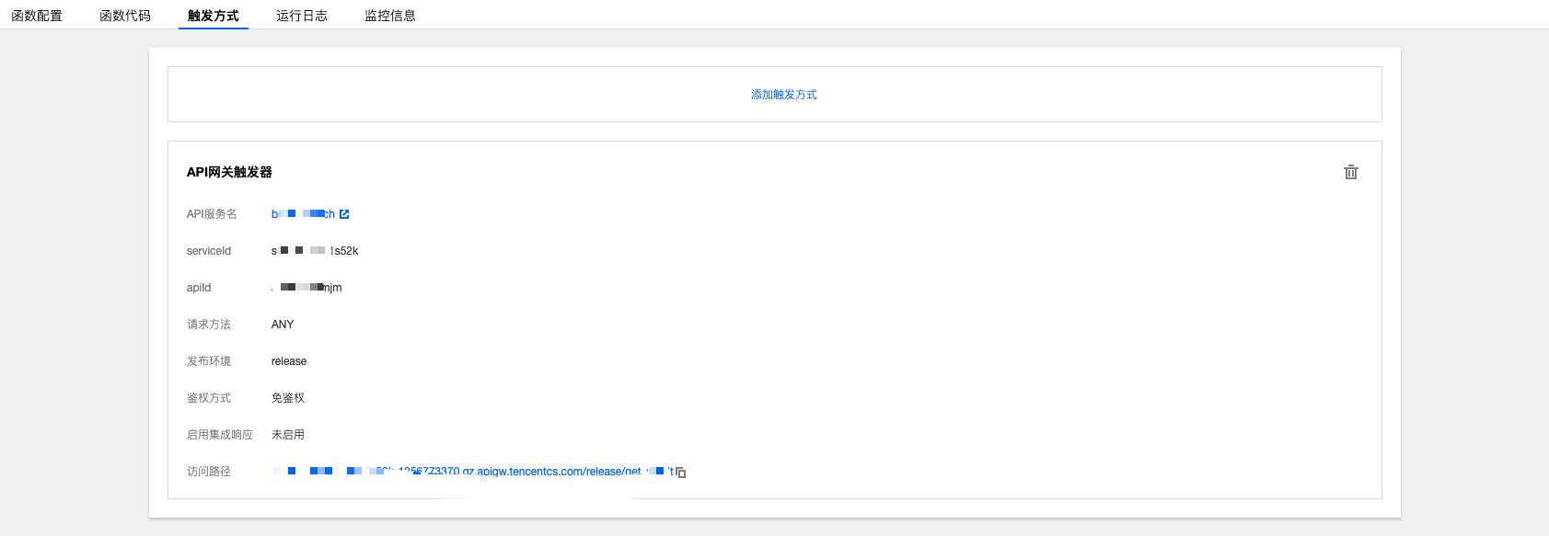This screenshot has width=1549, height=536.
Task: Open the 运行日志 tab
Action: click(302, 16)
